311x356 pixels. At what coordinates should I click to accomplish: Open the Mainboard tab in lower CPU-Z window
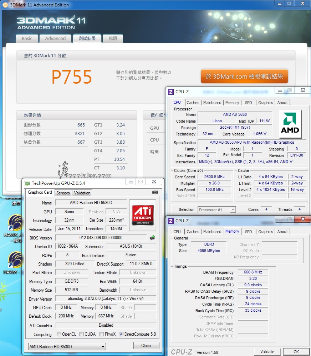coord(212,232)
